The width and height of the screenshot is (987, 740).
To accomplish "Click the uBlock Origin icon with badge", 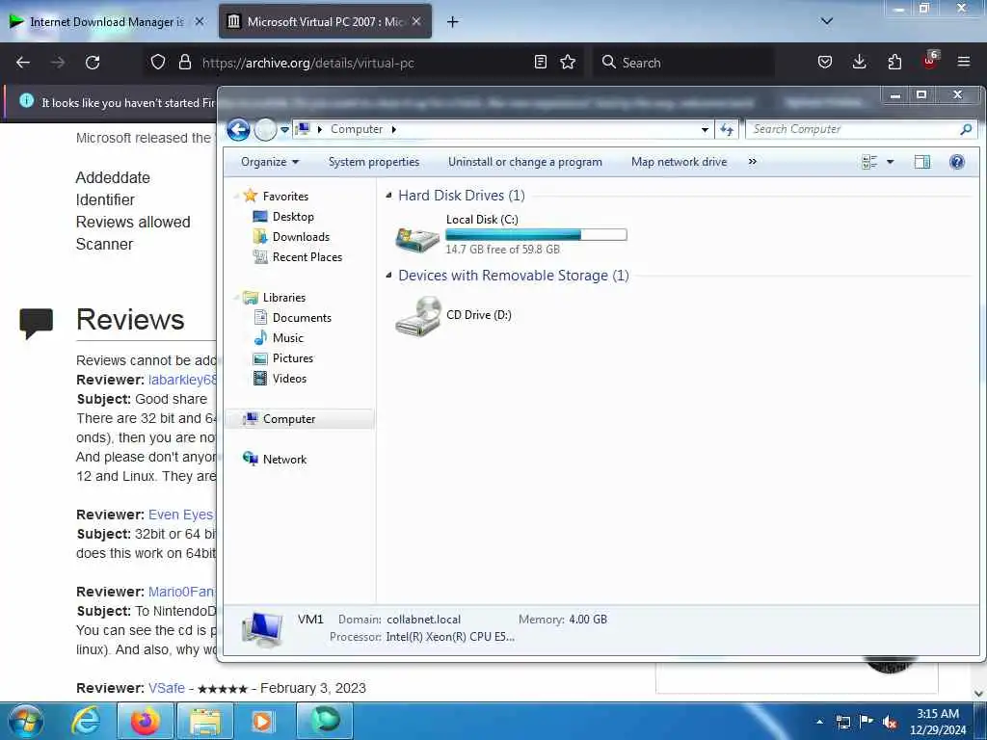I will tap(930, 61).
